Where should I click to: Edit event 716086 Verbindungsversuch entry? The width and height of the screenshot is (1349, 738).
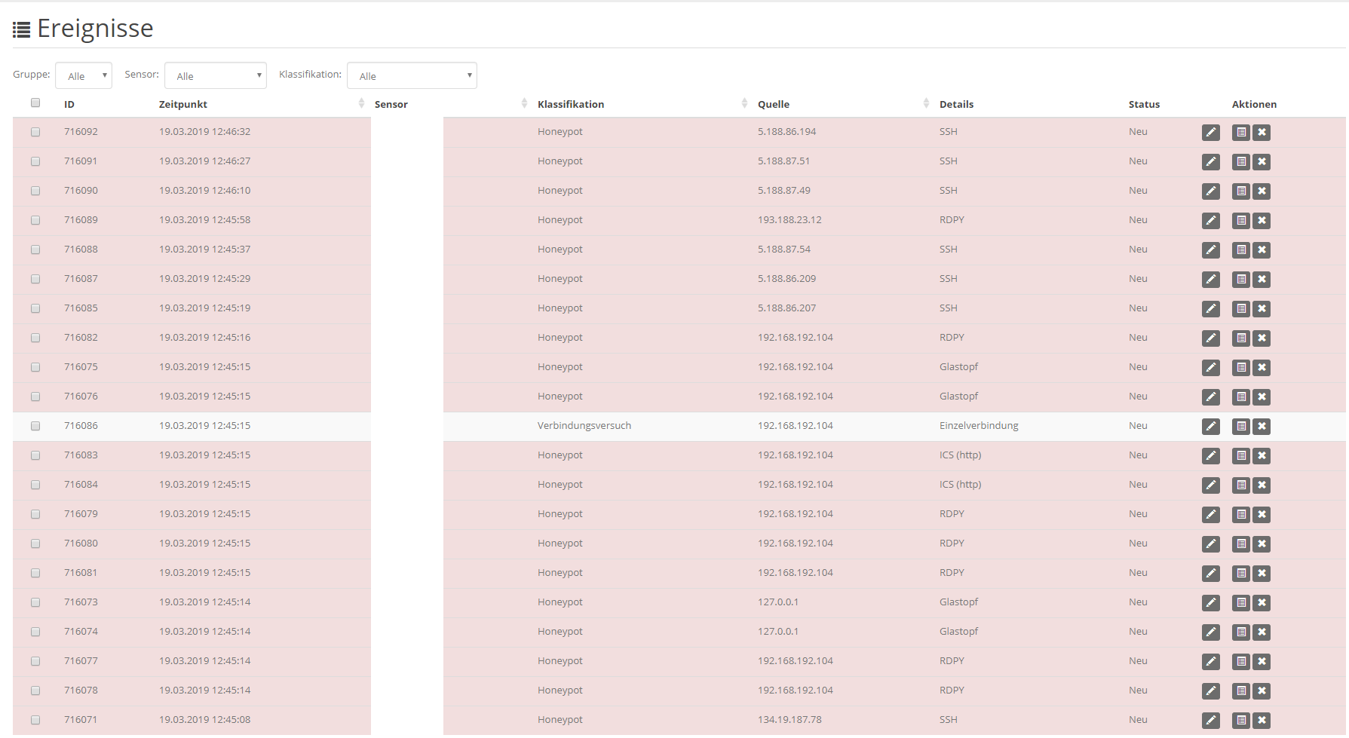pos(1210,427)
